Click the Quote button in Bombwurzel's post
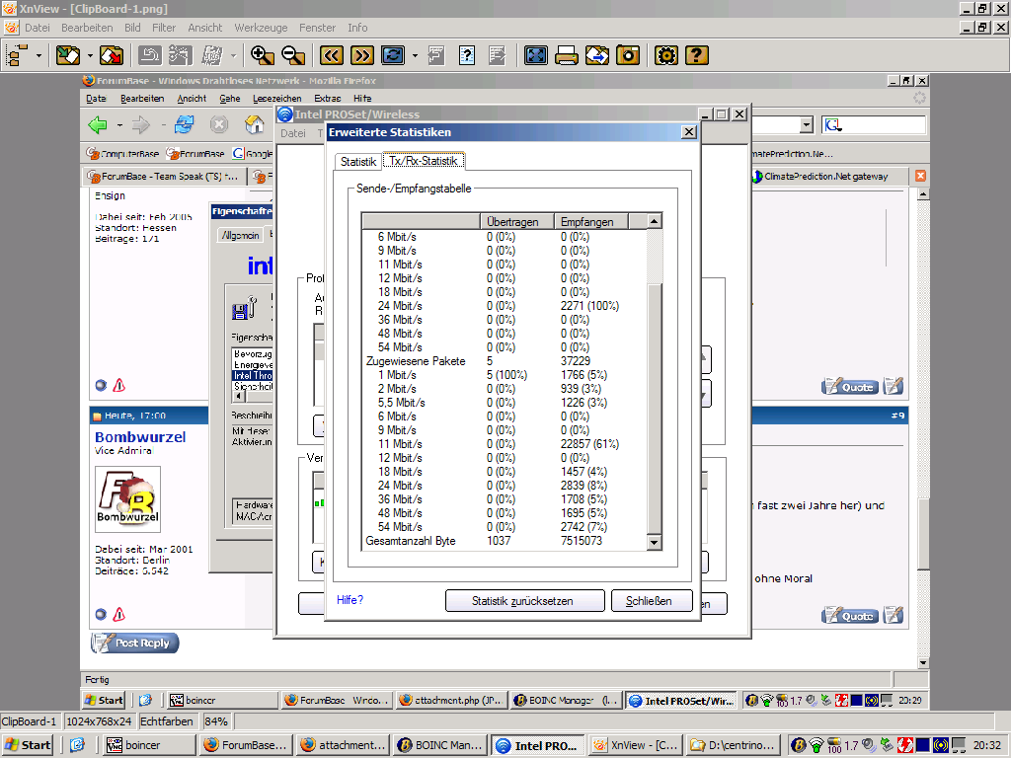The image size is (1011, 758). [850, 616]
